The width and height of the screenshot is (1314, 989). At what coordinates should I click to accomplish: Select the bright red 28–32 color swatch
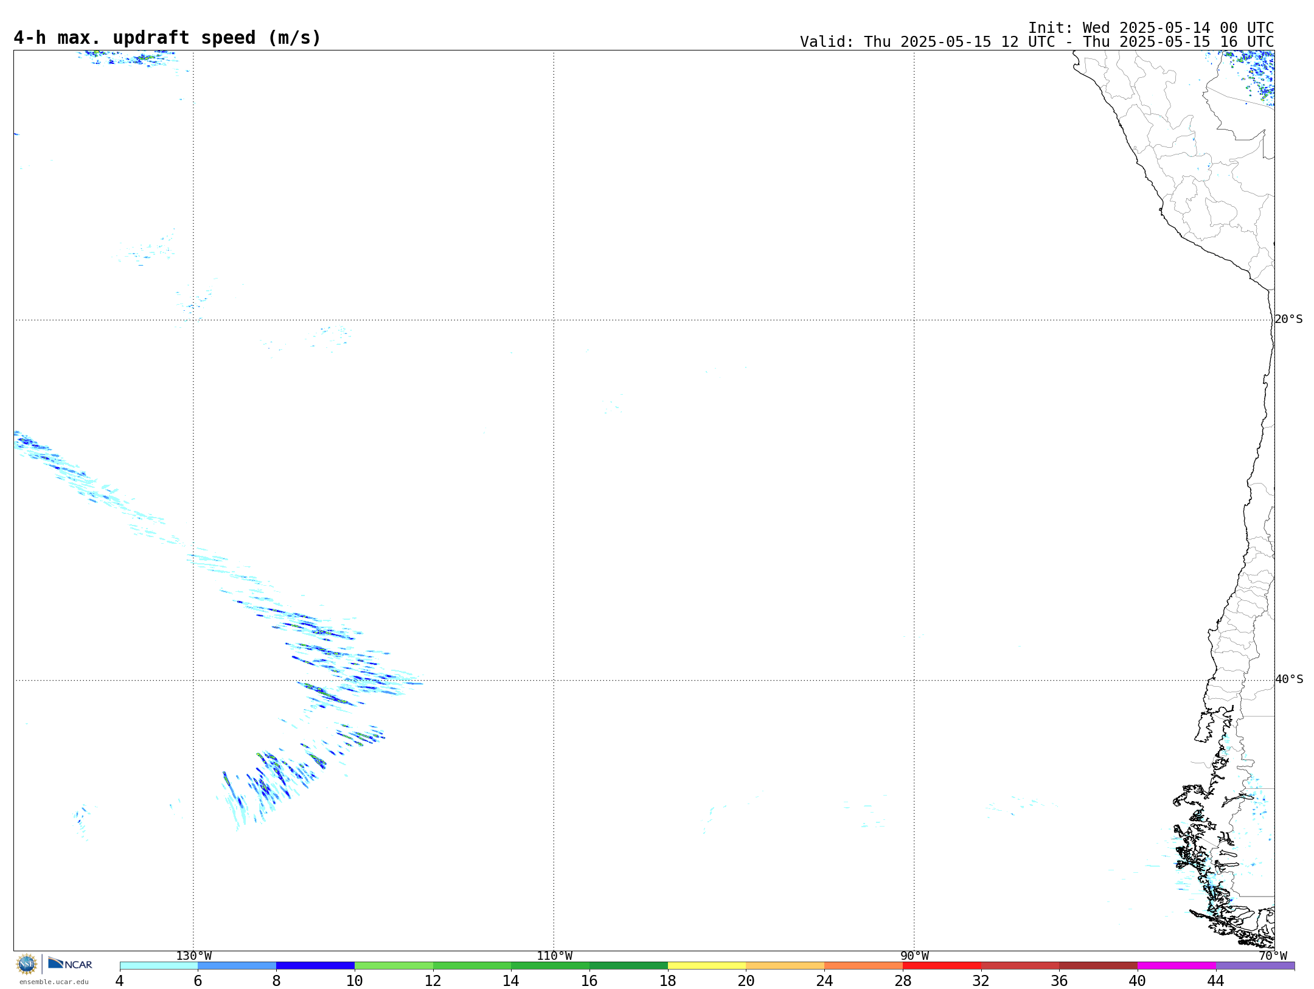tap(942, 966)
